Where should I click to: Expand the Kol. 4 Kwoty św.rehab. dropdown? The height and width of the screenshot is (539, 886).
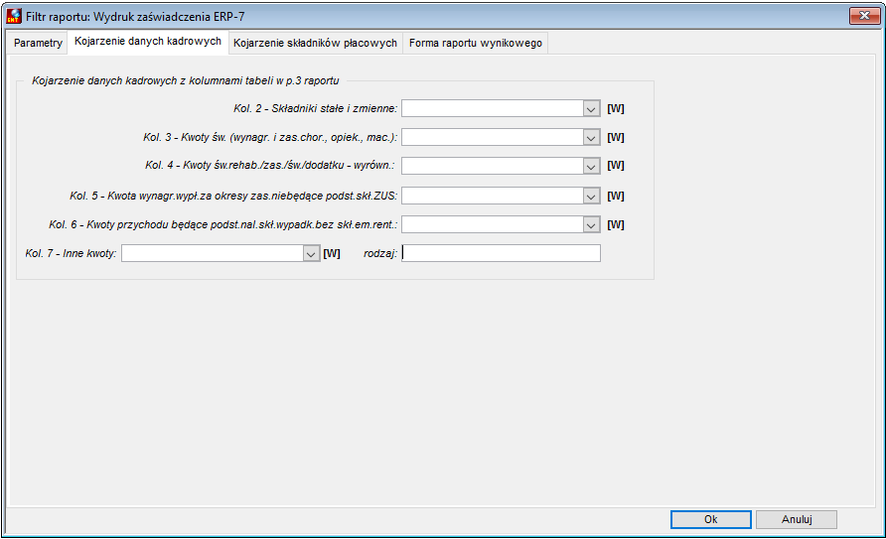tap(591, 166)
